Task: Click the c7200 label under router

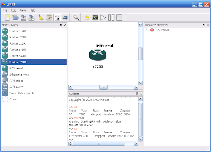Action: 98,66
